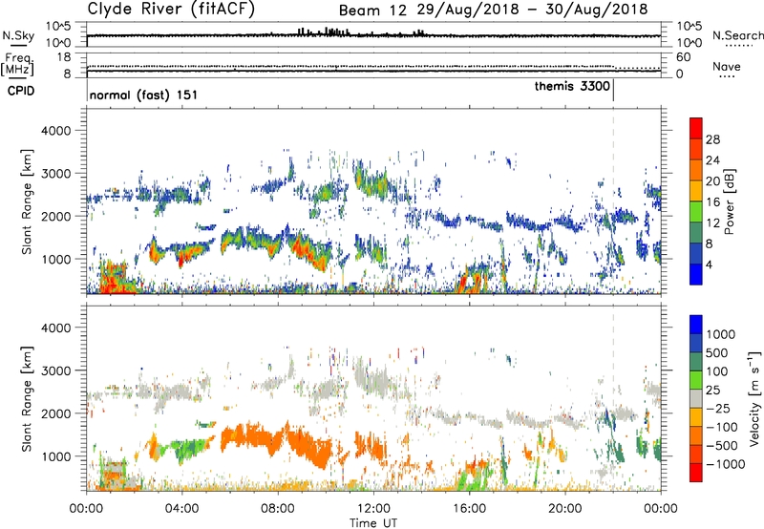764x529 pixels.
Task: Click the red Velocity segment below -1000
Action: [696, 473]
